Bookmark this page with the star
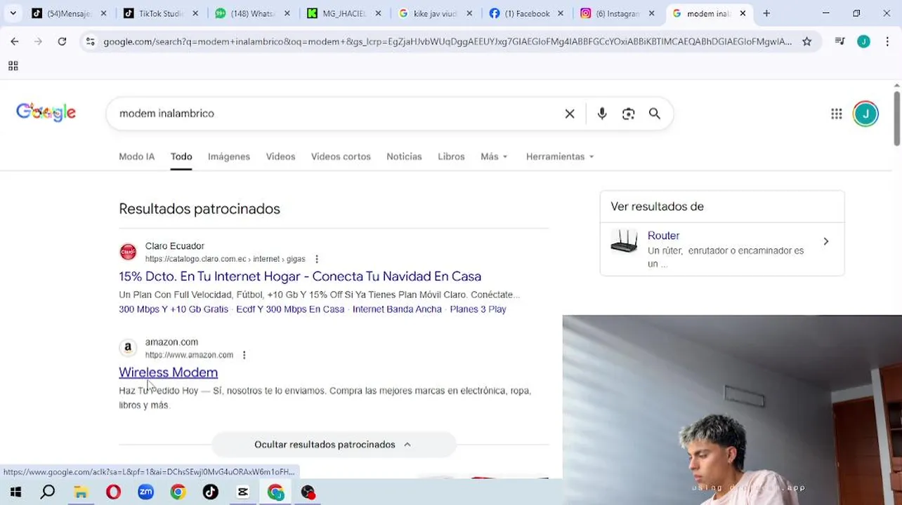The image size is (902, 505). [806, 41]
